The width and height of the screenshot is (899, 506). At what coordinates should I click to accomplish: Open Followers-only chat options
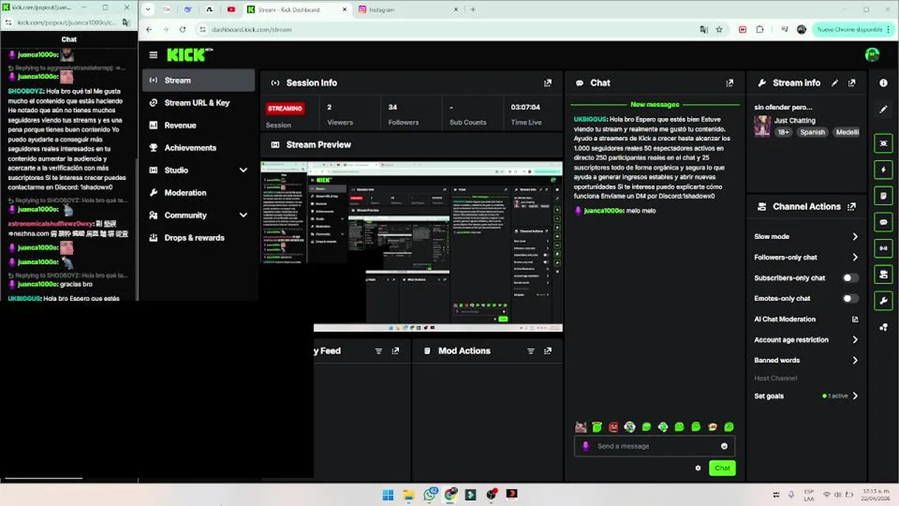pos(806,257)
